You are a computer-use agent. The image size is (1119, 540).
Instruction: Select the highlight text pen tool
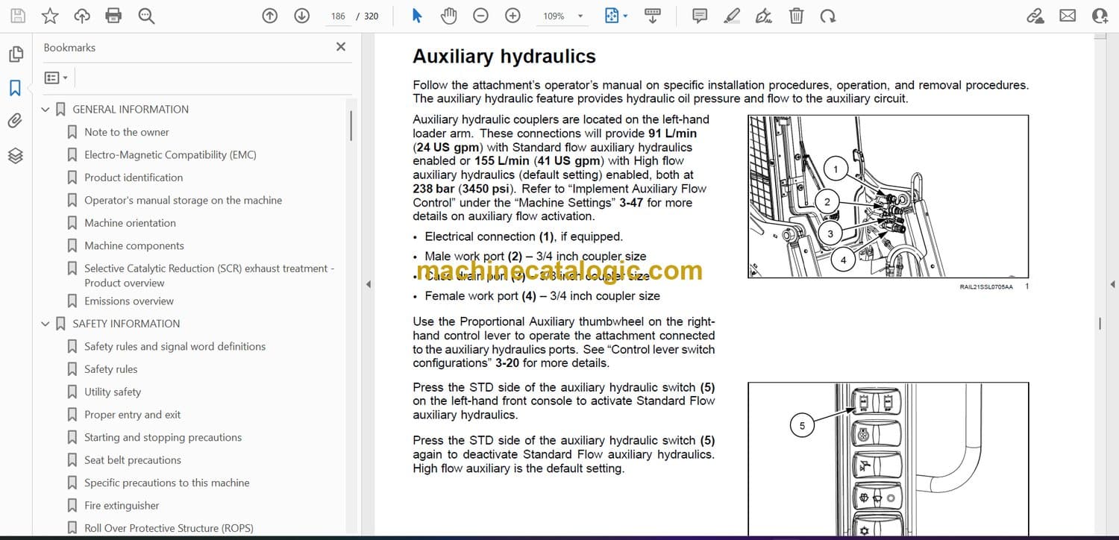click(x=733, y=16)
